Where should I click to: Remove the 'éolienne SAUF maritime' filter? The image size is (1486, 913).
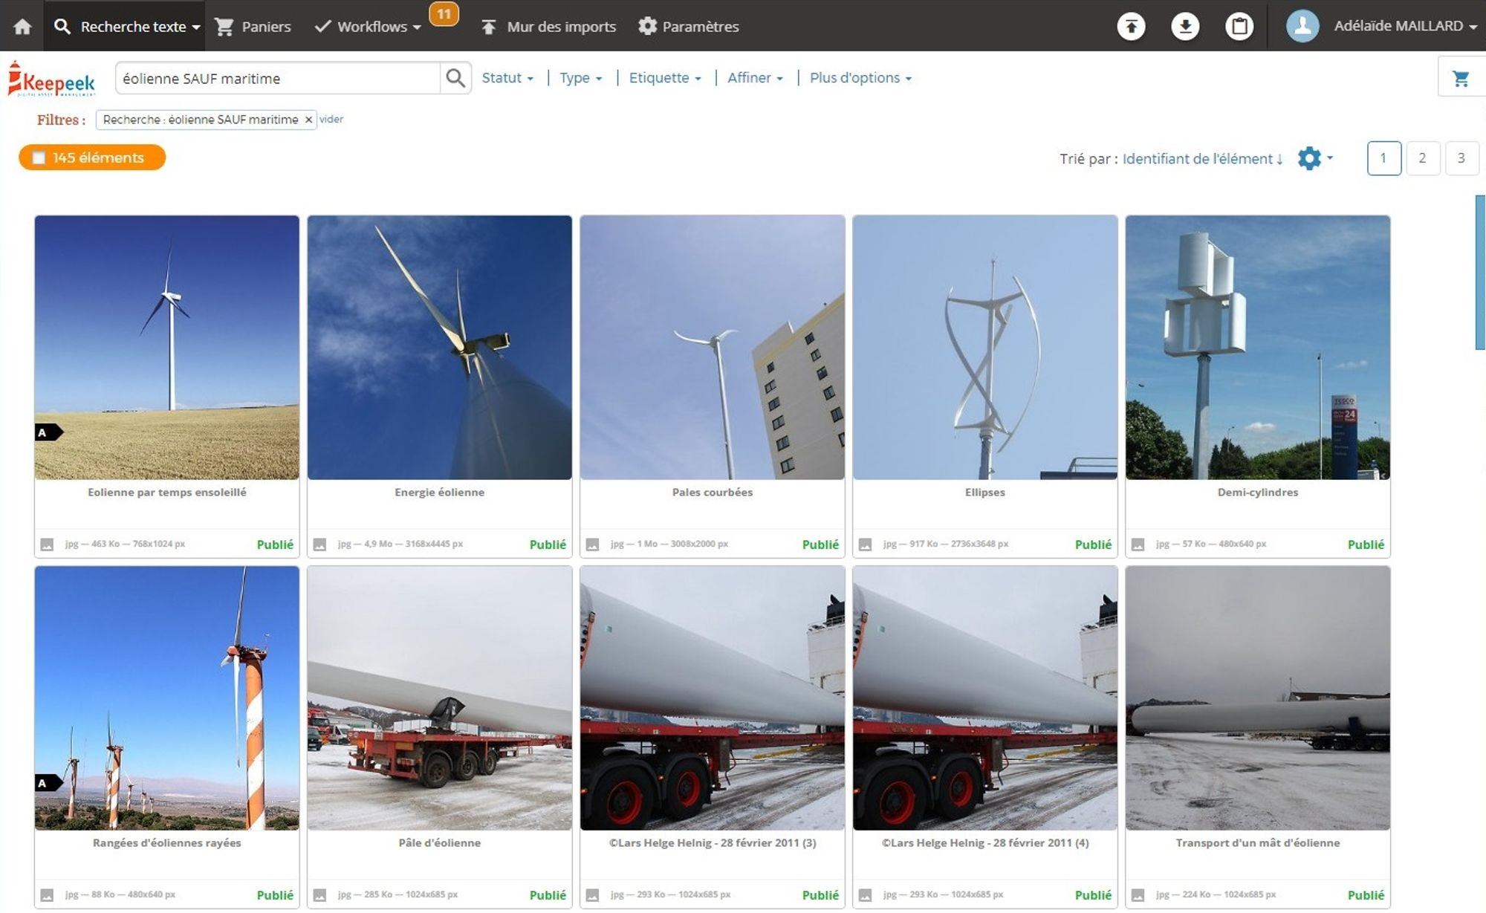308,120
